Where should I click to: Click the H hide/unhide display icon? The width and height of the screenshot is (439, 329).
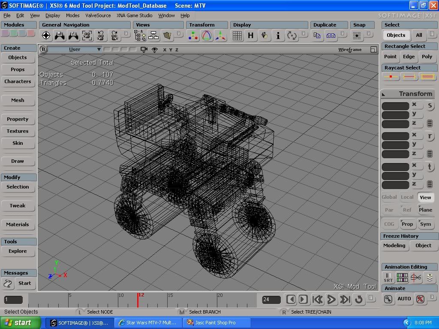pyautogui.click(x=250, y=36)
